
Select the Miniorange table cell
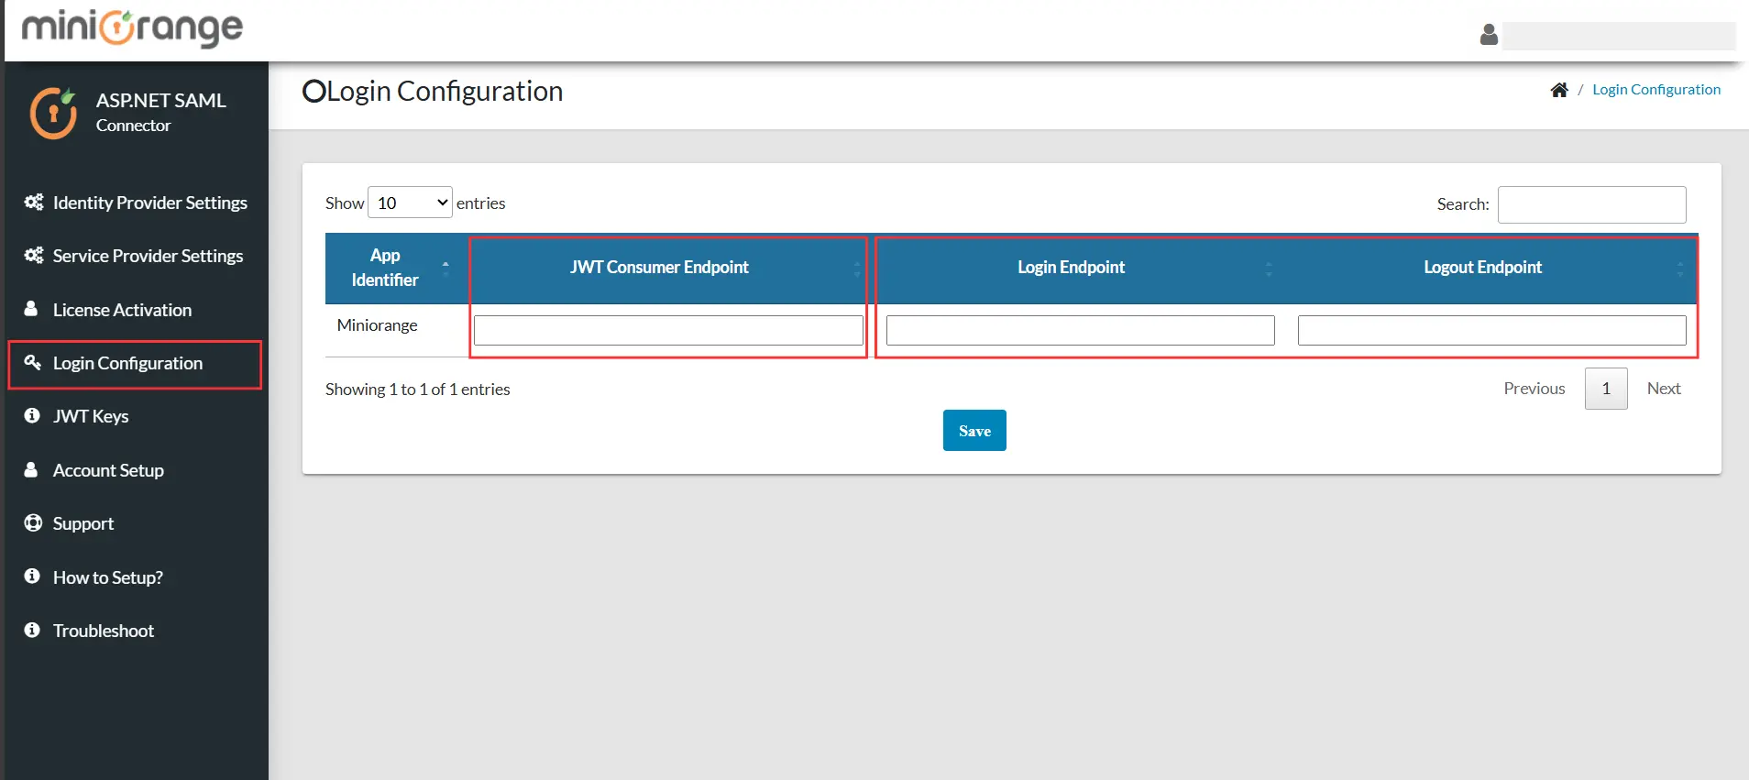coord(394,330)
